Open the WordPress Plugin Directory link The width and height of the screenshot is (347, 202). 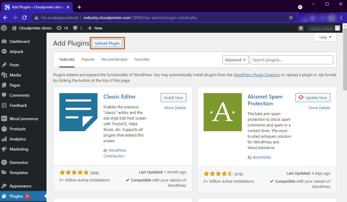pos(257,75)
